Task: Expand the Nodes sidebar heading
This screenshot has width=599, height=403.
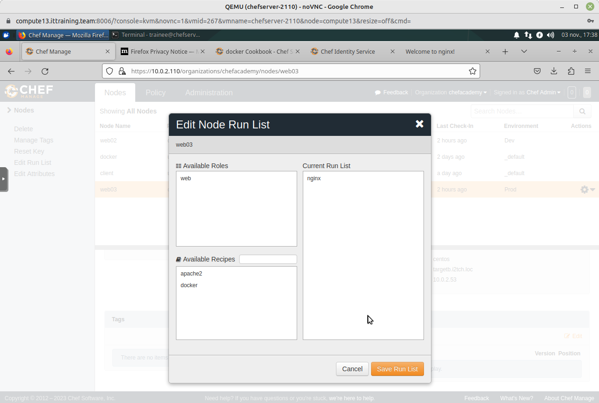Action: tap(21, 110)
